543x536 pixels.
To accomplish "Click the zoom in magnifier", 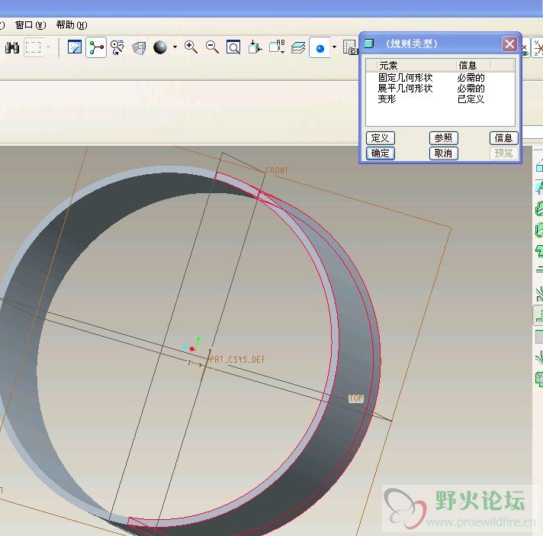I will [191, 47].
